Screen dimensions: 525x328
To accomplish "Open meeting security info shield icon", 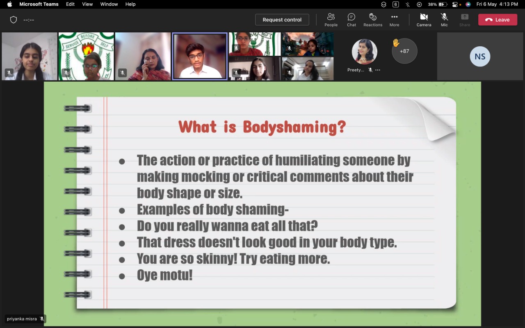I will pyautogui.click(x=14, y=19).
